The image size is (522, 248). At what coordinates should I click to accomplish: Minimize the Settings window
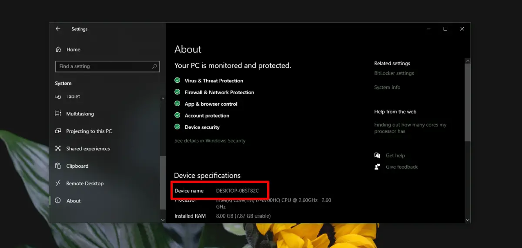pos(428,29)
